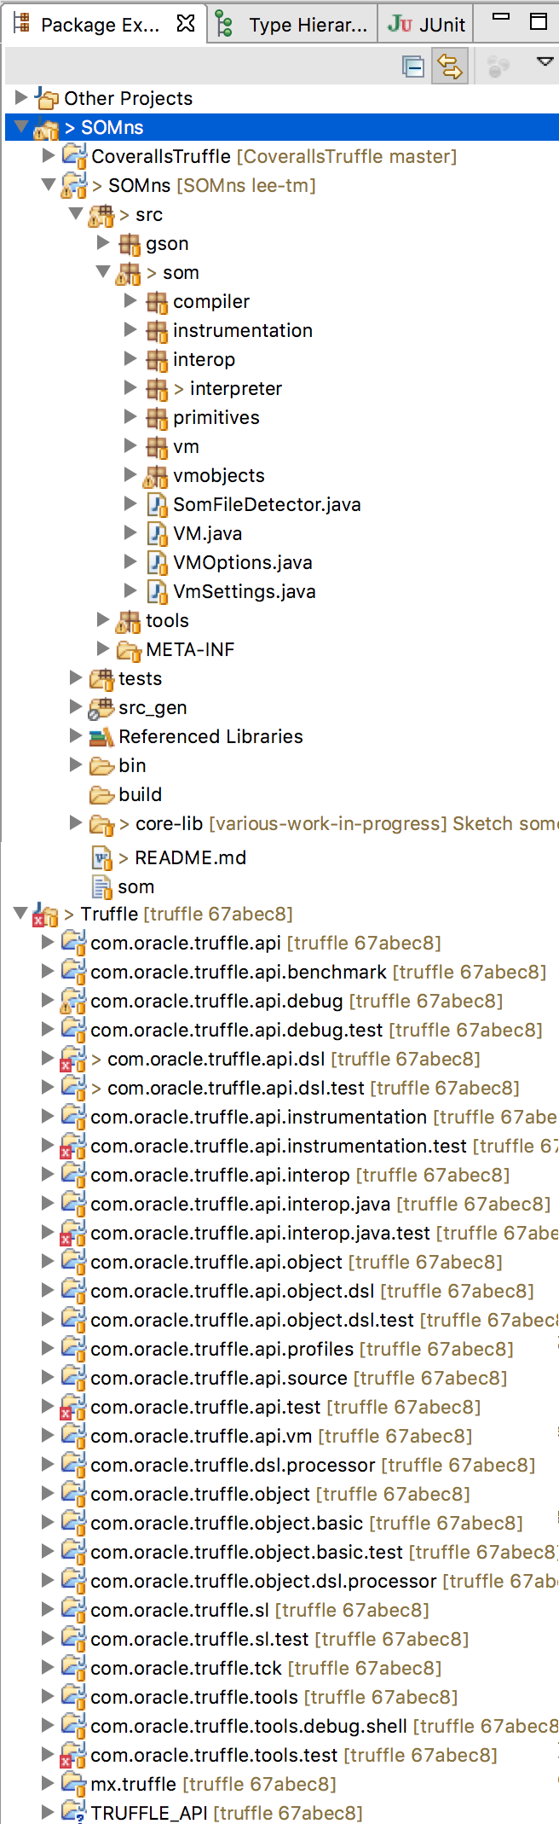
Task: Close the Package Explorer tab
Action: click(185, 23)
